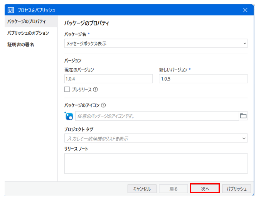Click the パブリッシュ button
The image size is (256, 201).
[236, 189]
